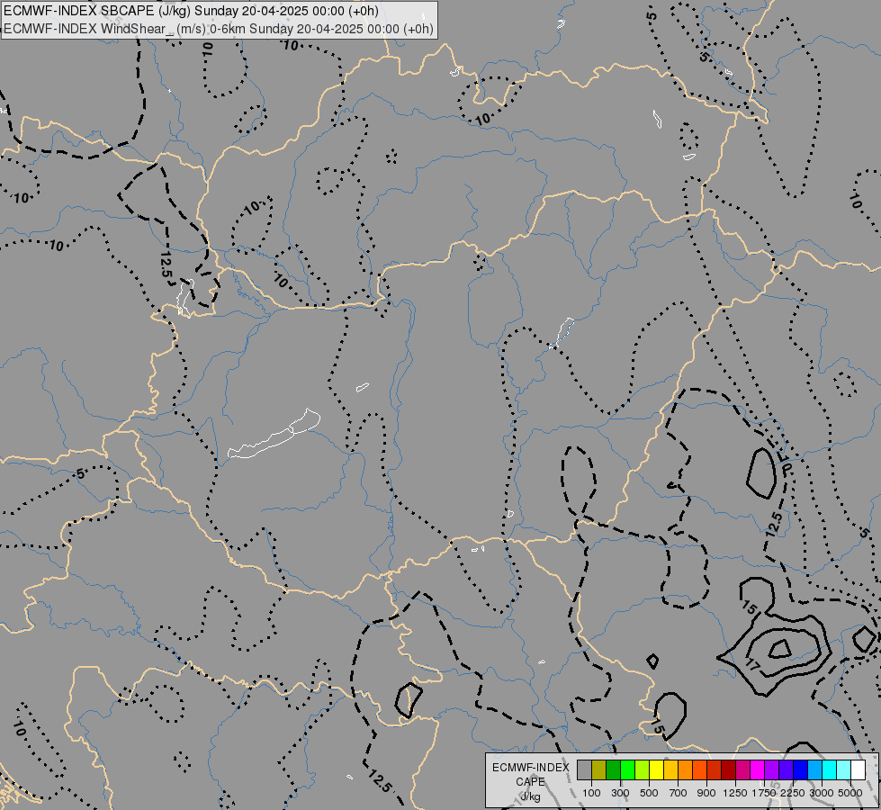Screen dimensions: 881x810
Task: Click the gray swatch in CAPE legend
Action: (x=584, y=770)
